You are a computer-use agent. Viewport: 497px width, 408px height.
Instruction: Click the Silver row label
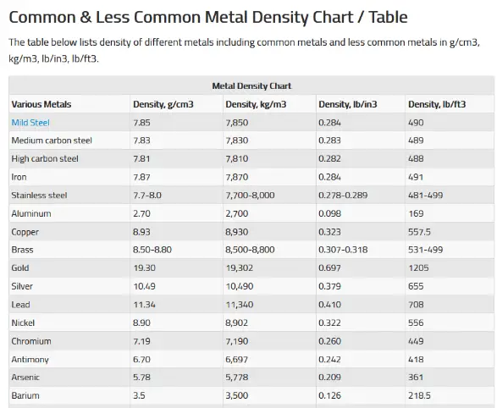point(22,286)
